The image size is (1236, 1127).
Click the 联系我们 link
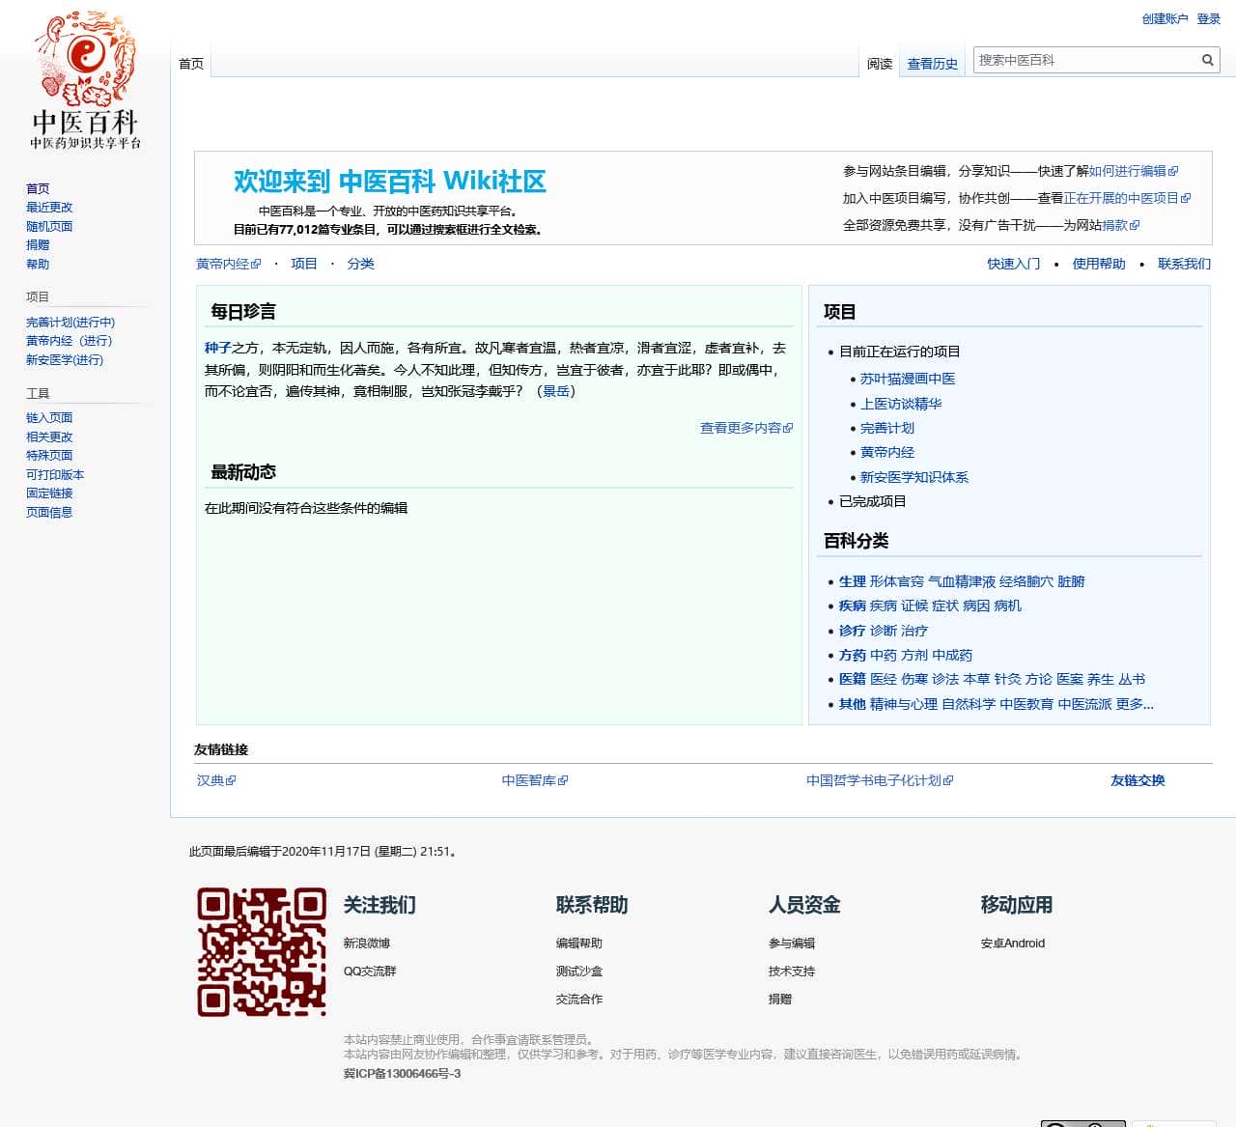click(1184, 264)
